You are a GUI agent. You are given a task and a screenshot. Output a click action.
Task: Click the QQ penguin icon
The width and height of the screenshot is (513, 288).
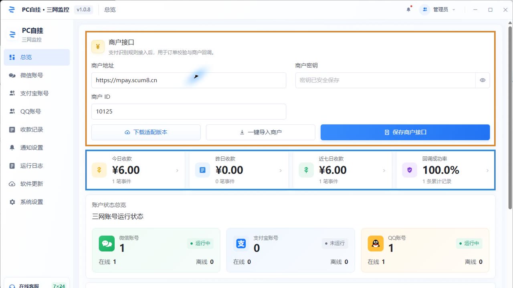pos(376,244)
